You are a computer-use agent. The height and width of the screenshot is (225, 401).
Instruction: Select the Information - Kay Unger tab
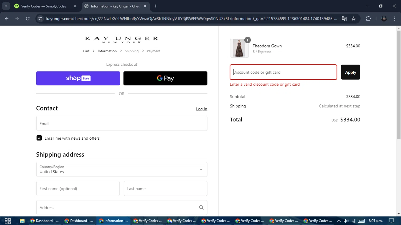(x=115, y=6)
